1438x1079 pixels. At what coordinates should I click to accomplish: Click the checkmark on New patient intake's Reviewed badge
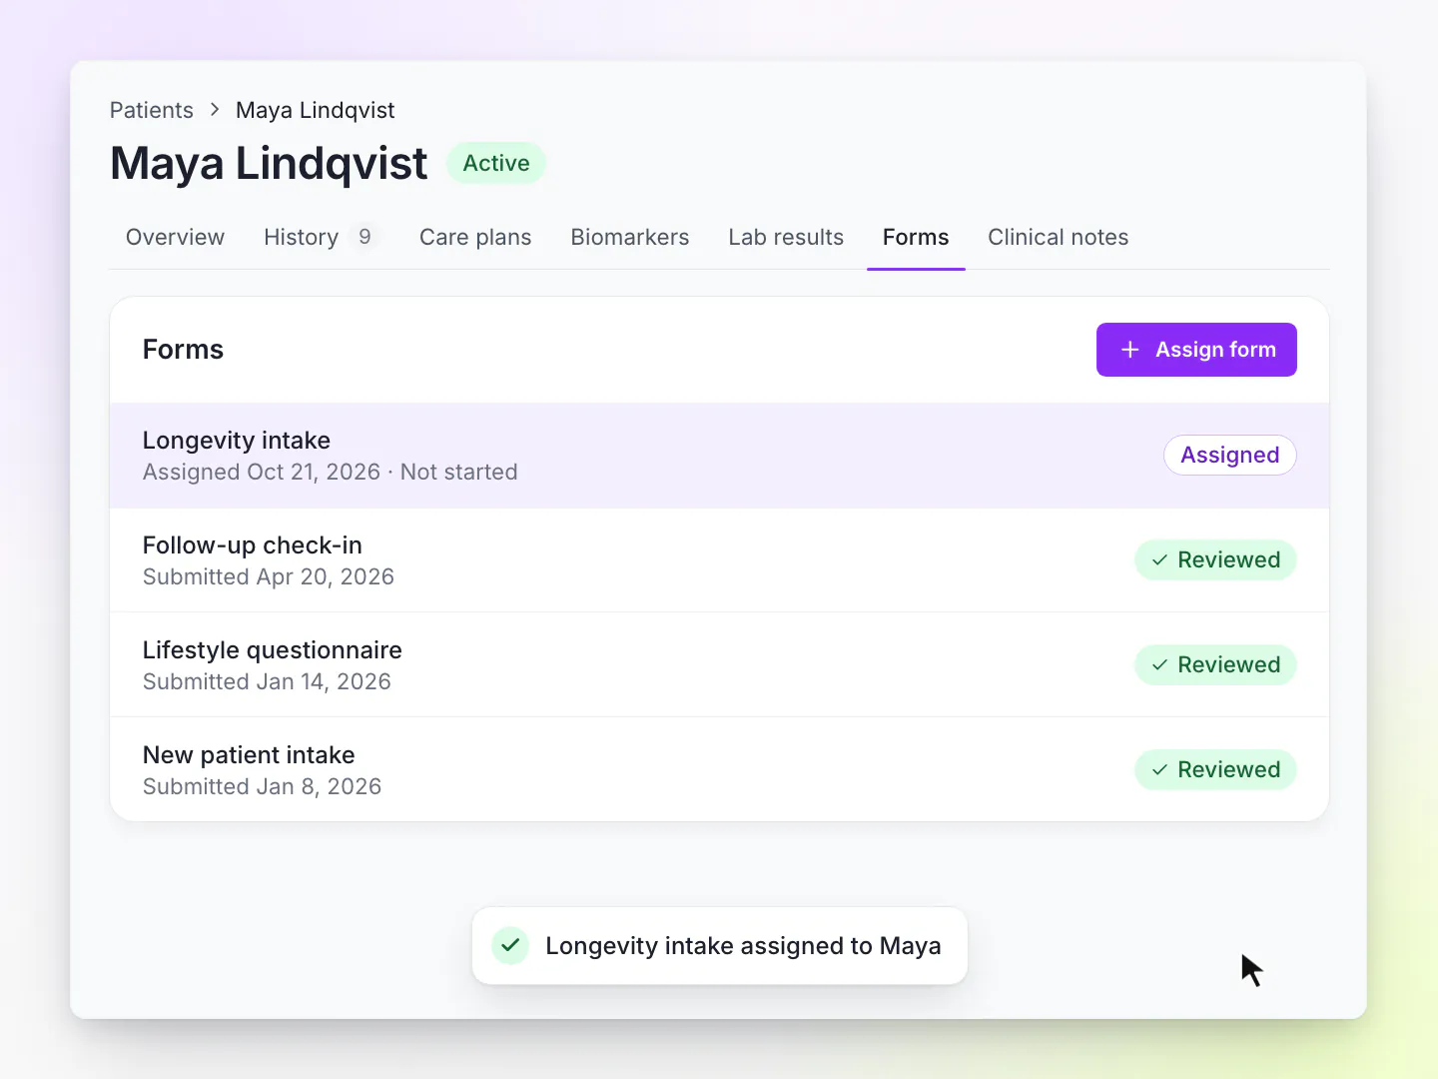(x=1159, y=770)
